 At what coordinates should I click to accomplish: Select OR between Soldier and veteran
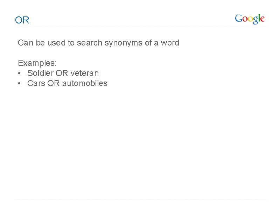point(62,73)
